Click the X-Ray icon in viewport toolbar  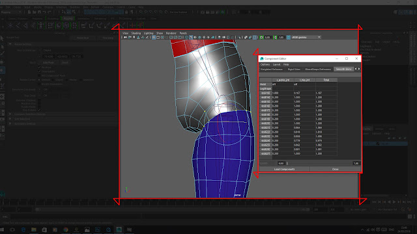pos(246,38)
